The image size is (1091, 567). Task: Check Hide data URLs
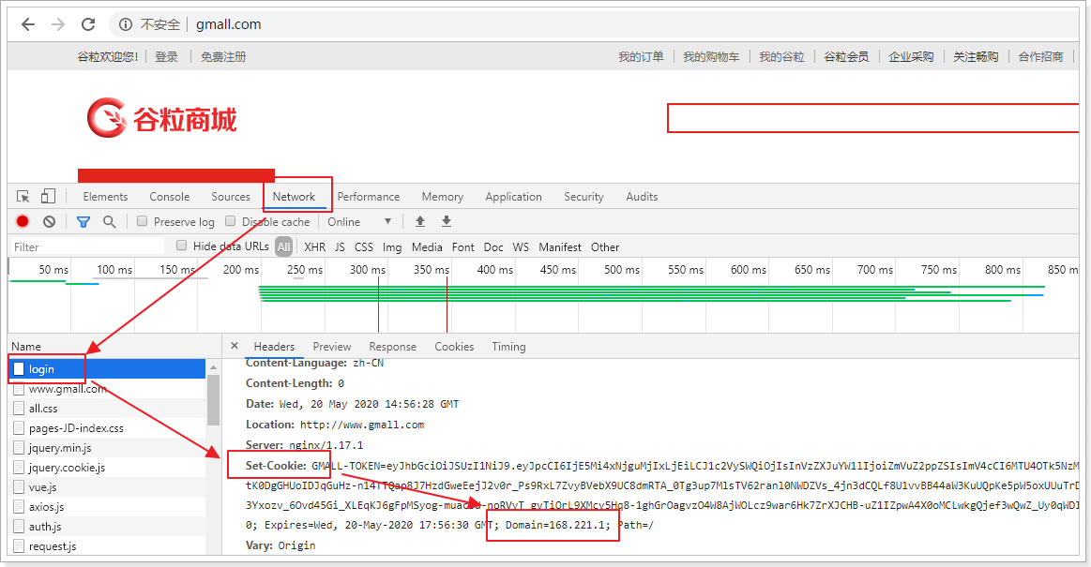point(182,246)
